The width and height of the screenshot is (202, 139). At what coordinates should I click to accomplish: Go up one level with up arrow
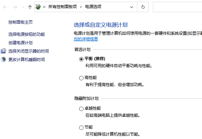point(30,7)
